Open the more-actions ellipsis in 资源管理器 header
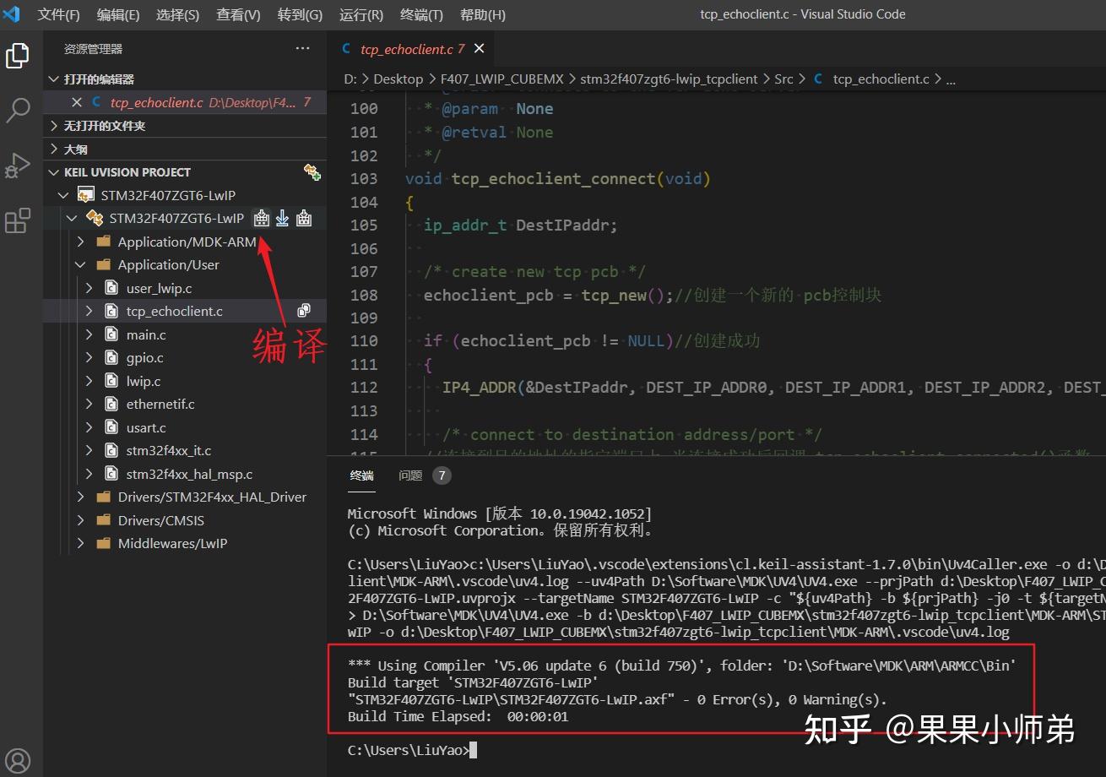 tap(302, 48)
